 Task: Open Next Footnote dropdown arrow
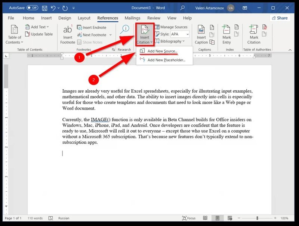coord(110,35)
